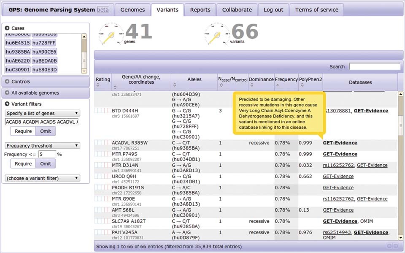Click the genes gauge dial icon
Image resolution: width=405 pixels, height=253 pixels.
click(111, 34)
